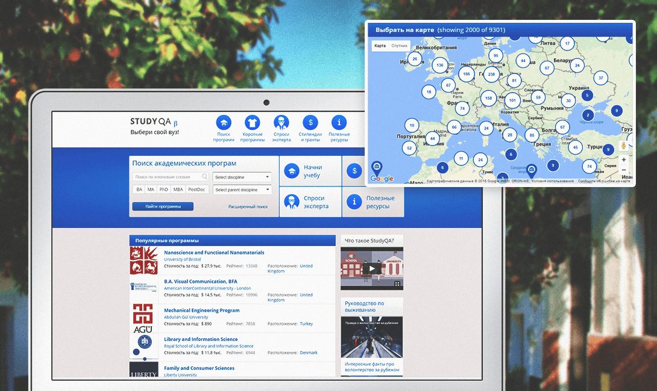Click the map cluster marker 81
Screen dimensions: 657x391
click(x=514, y=80)
